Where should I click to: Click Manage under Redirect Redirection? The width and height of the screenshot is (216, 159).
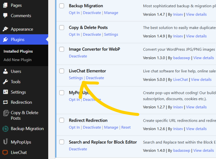tap(111, 127)
